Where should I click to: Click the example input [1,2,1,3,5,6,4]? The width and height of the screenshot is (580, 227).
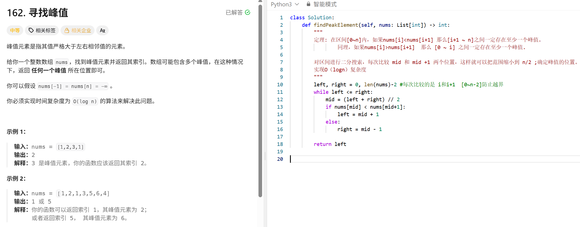[x=83, y=194]
